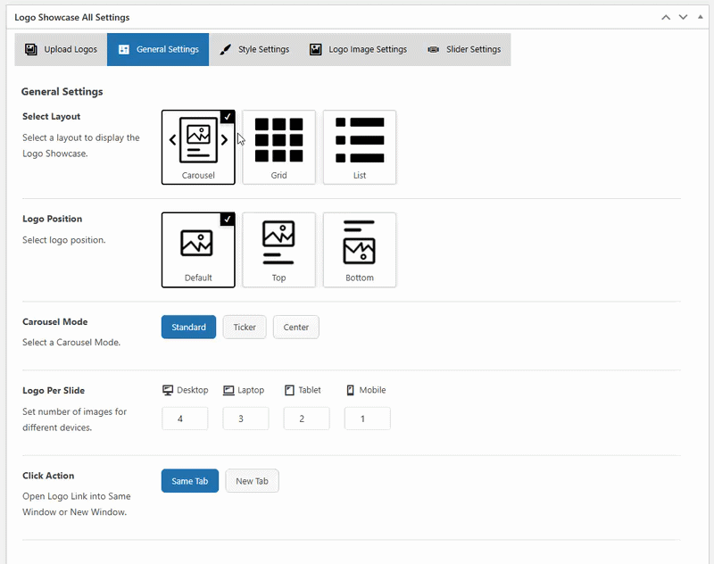Screen dimensions: 714x564
Task: Open the Upload Logos tab
Action: click(61, 49)
